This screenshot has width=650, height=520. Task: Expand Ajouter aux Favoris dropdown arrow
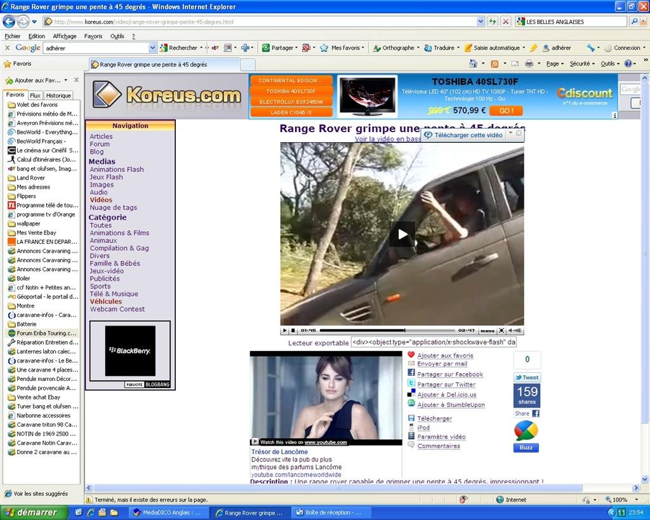coord(66,80)
